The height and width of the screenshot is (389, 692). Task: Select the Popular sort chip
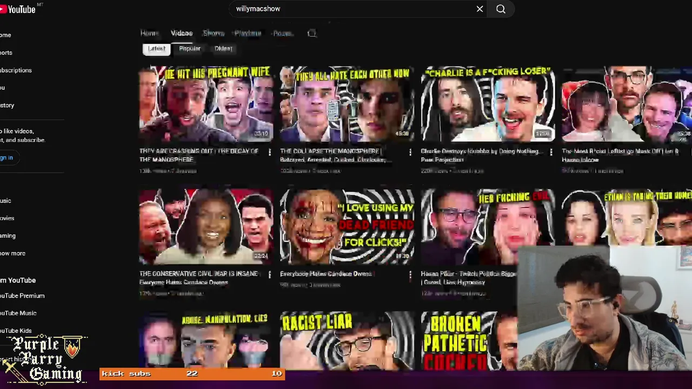click(190, 49)
